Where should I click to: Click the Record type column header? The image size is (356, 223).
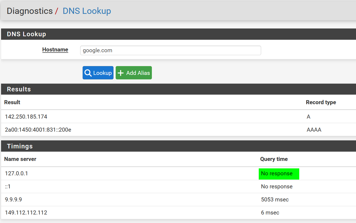pyautogui.click(x=321, y=102)
